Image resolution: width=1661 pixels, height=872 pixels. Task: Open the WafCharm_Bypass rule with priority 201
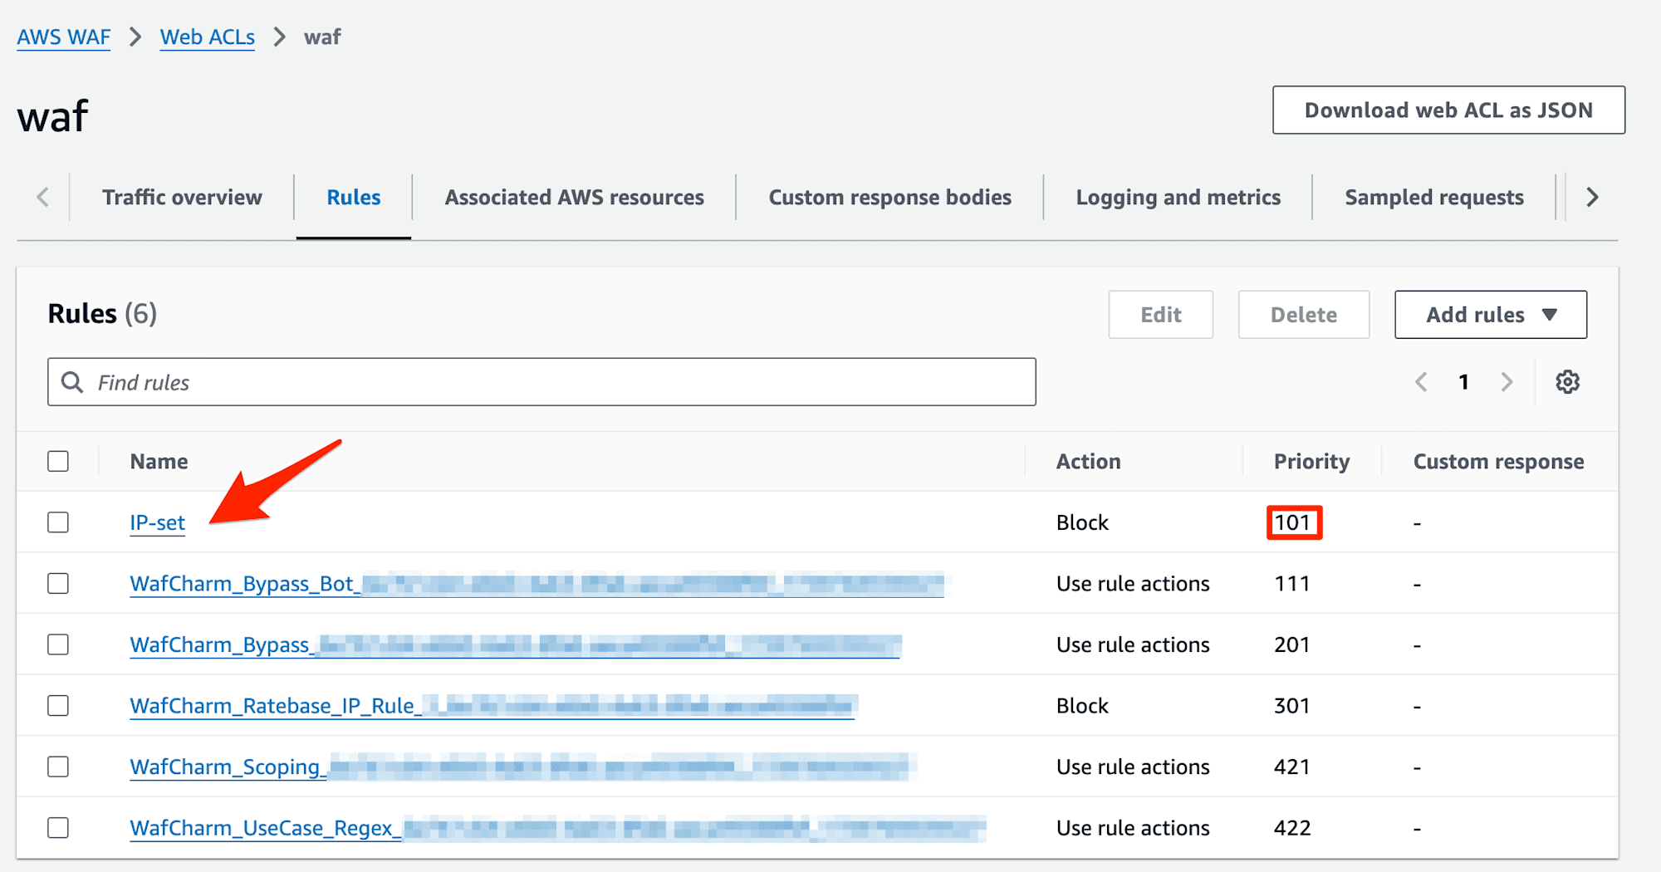pyautogui.click(x=515, y=644)
